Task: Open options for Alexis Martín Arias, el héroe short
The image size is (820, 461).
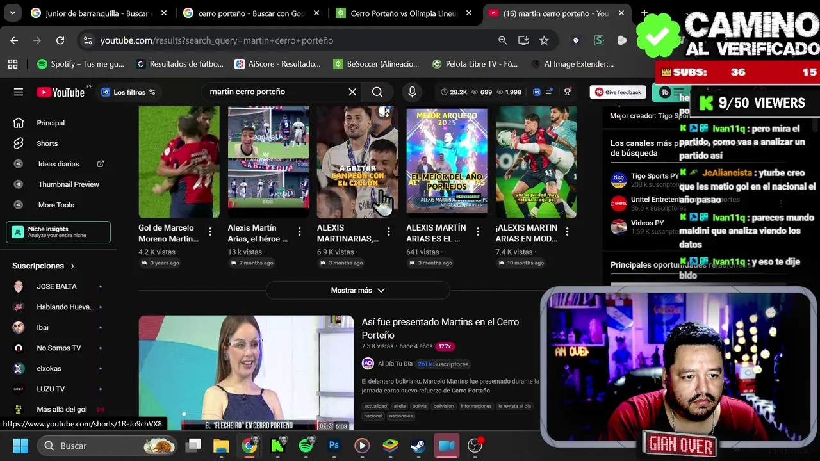Action: click(x=299, y=232)
